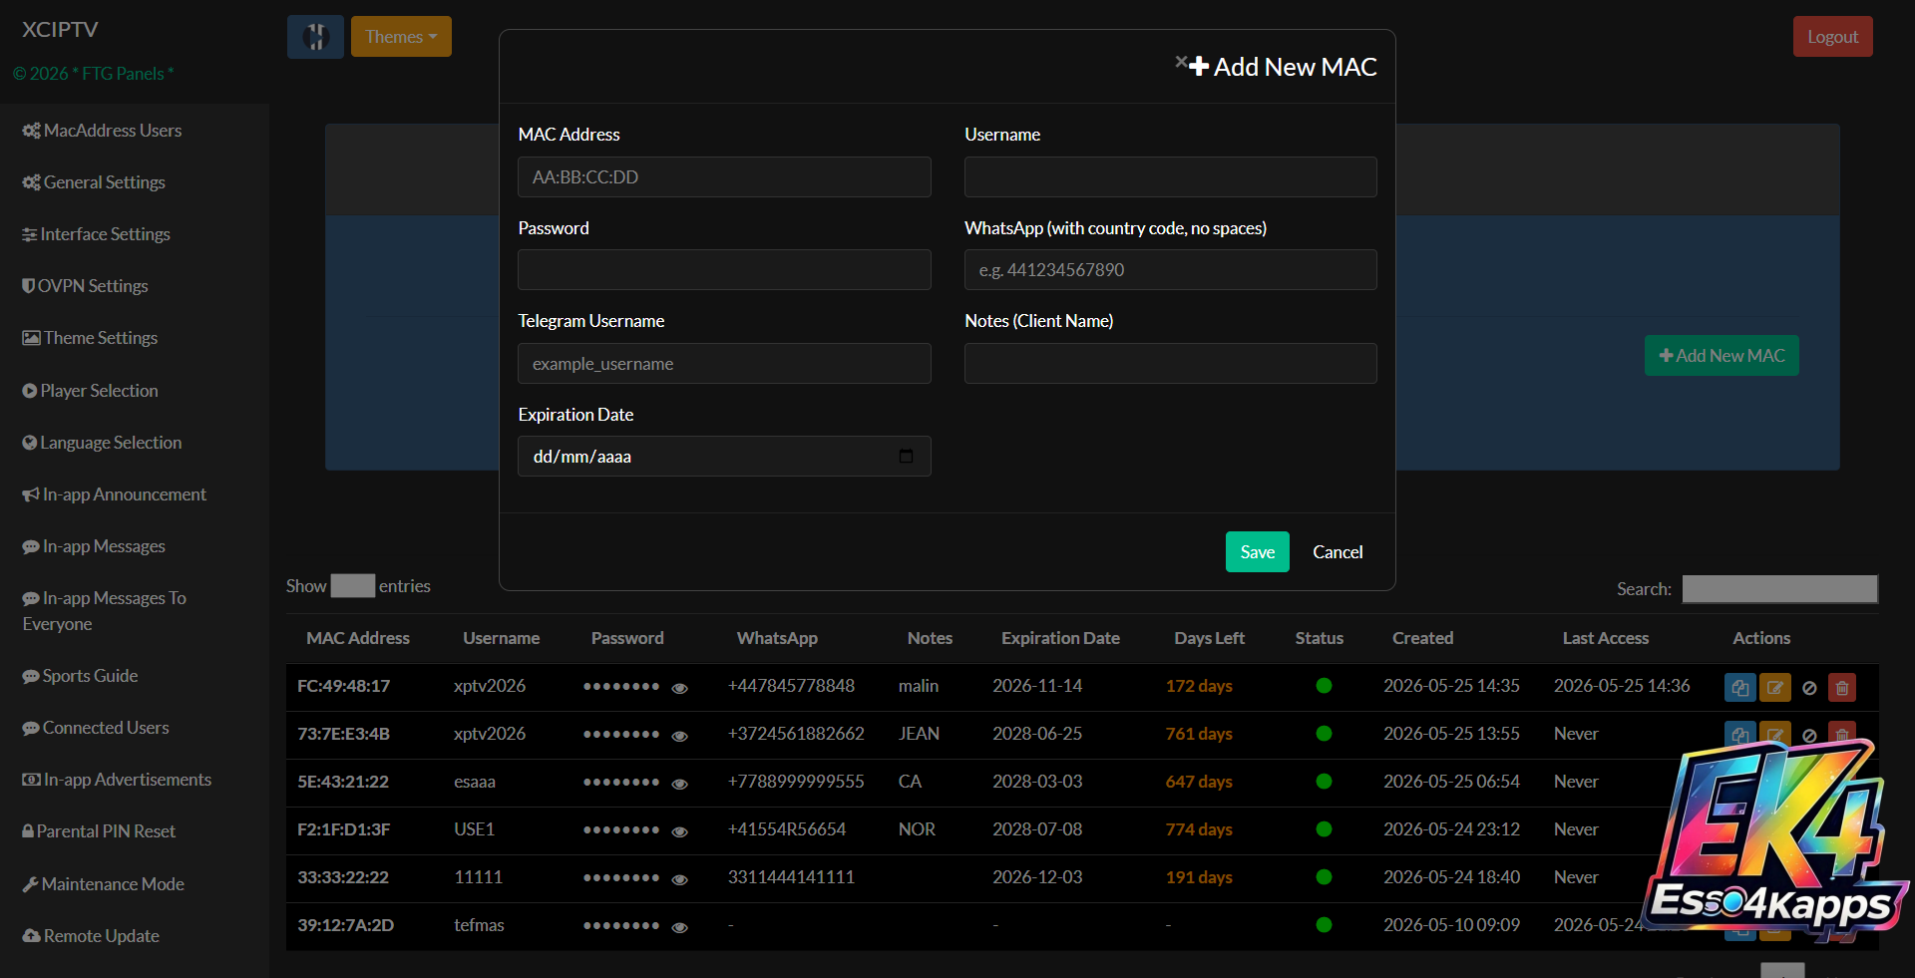1915x978 pixels.
Task: Click the table Search box
Action: coord(1780,589)
